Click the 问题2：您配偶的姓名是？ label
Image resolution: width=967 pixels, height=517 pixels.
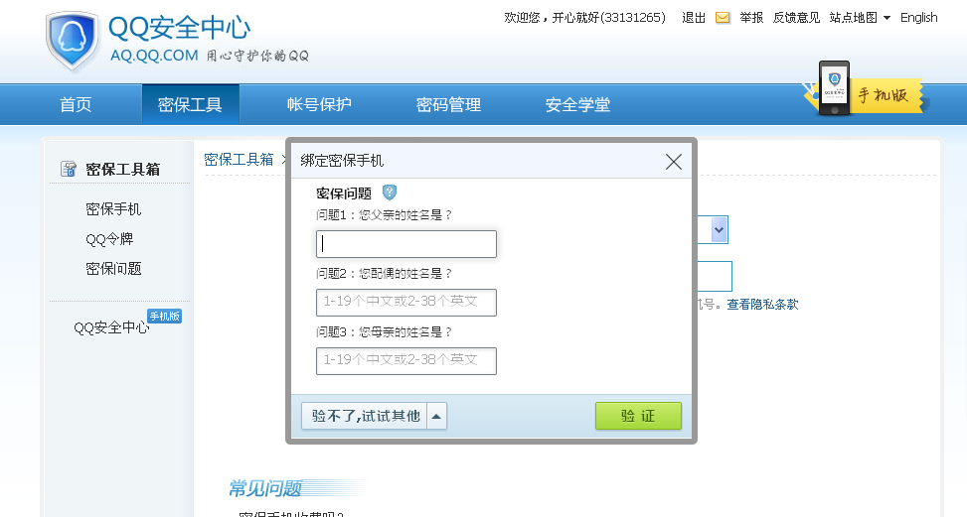385,273
